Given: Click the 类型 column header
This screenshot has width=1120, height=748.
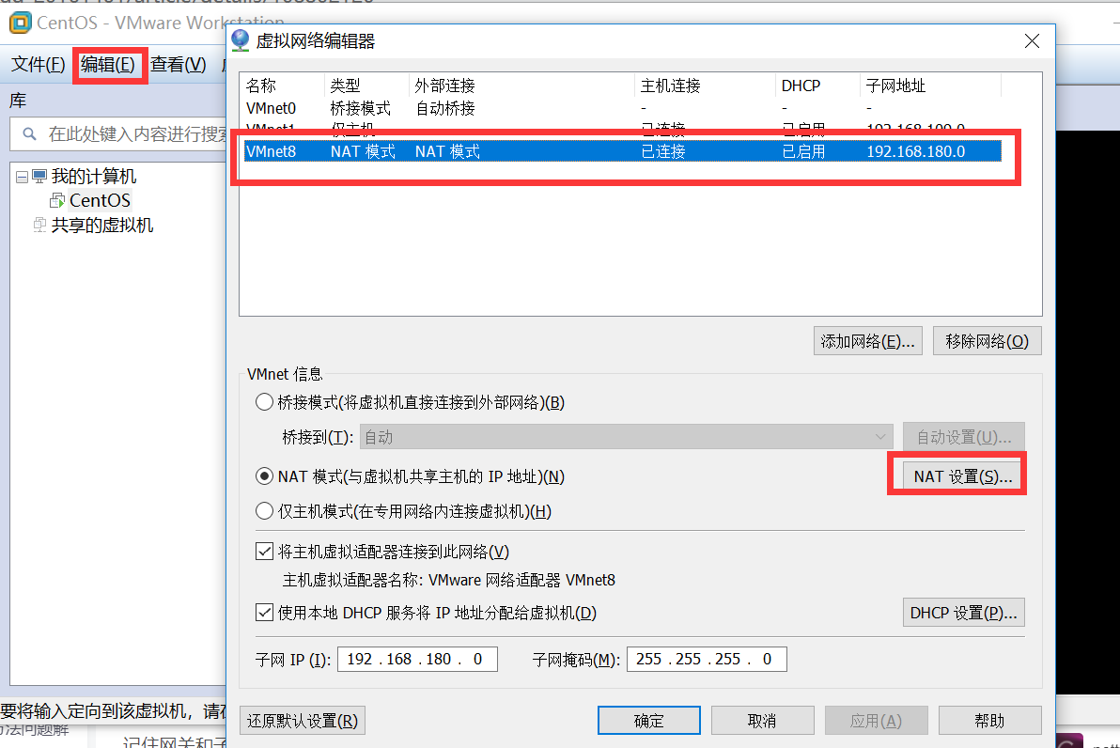Looking at the screenshot, I should point(367,86).
